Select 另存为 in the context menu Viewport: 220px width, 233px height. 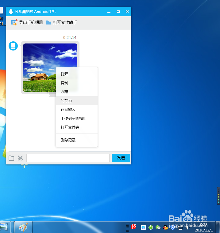pyautogui.click(x=77, y=101)
